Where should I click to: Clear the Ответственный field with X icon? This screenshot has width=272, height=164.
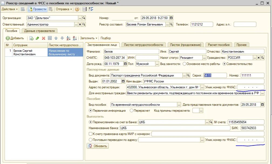tap(80, 24)
